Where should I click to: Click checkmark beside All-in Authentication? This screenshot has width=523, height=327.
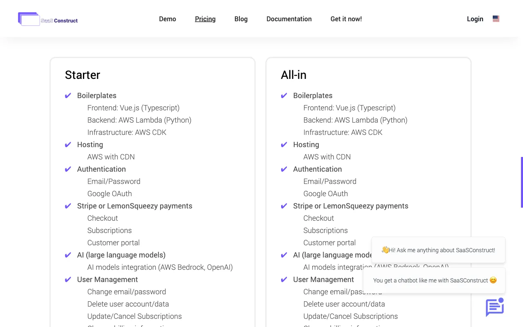click(284, 169)
